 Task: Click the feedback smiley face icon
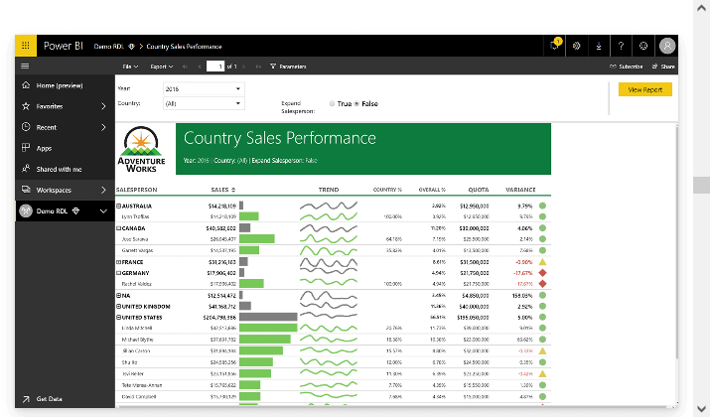pos(643,46)
